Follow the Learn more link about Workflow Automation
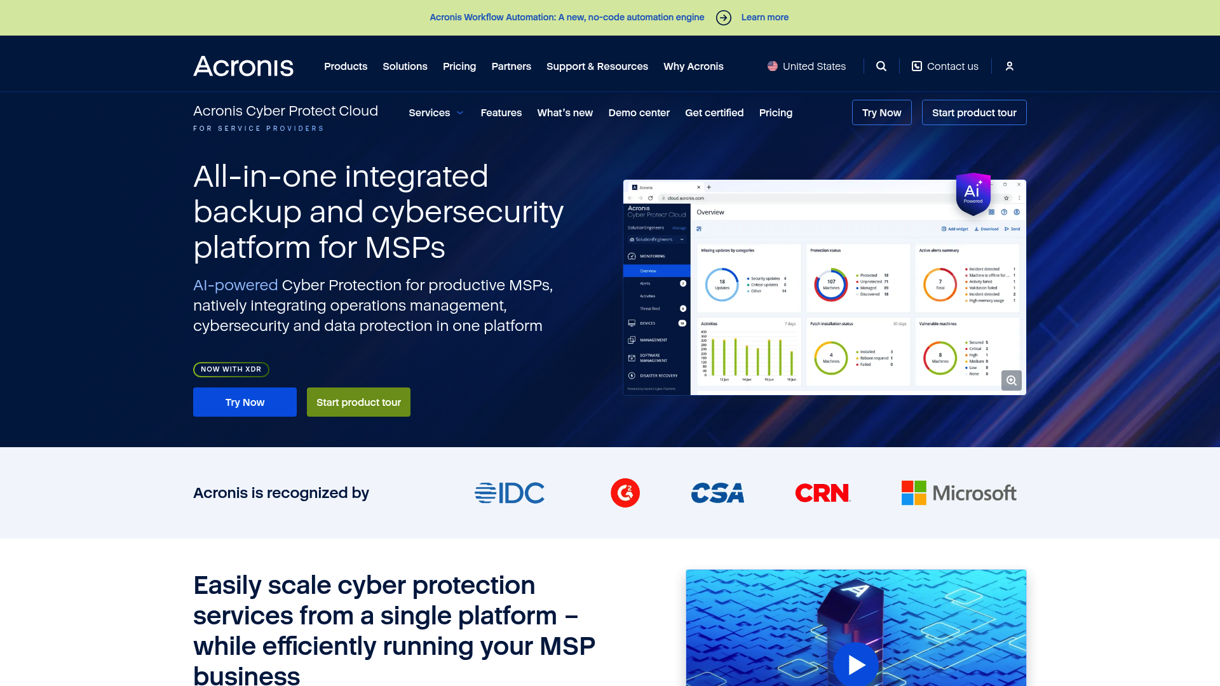Image resolution: width=1220 pixels, height=686 pixels. pos(764,17)
